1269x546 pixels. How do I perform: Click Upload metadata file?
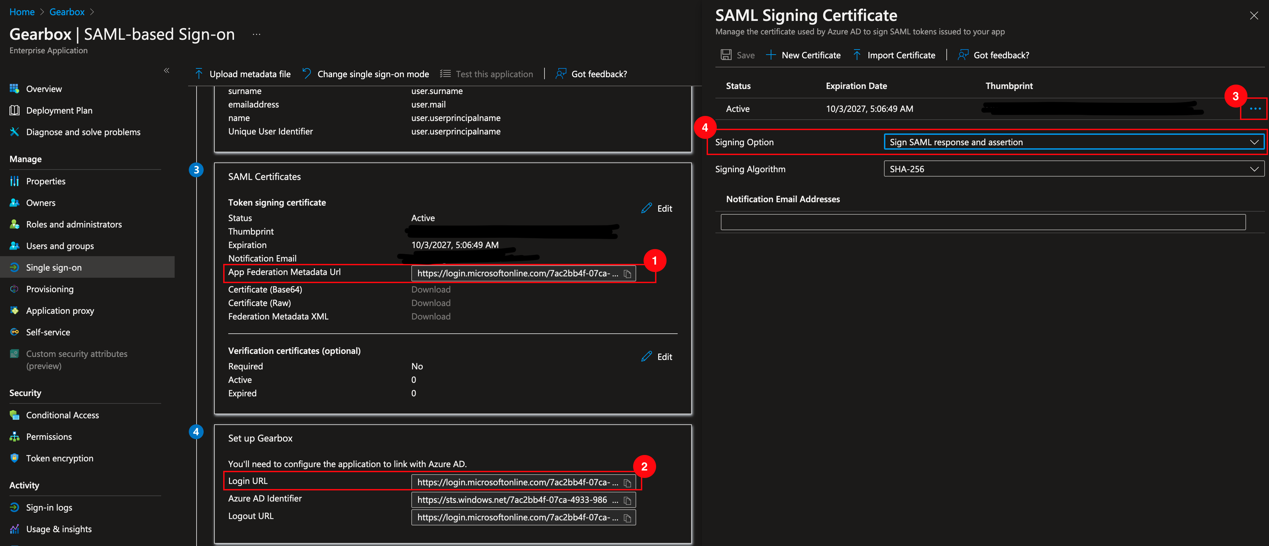click(243, 74)
